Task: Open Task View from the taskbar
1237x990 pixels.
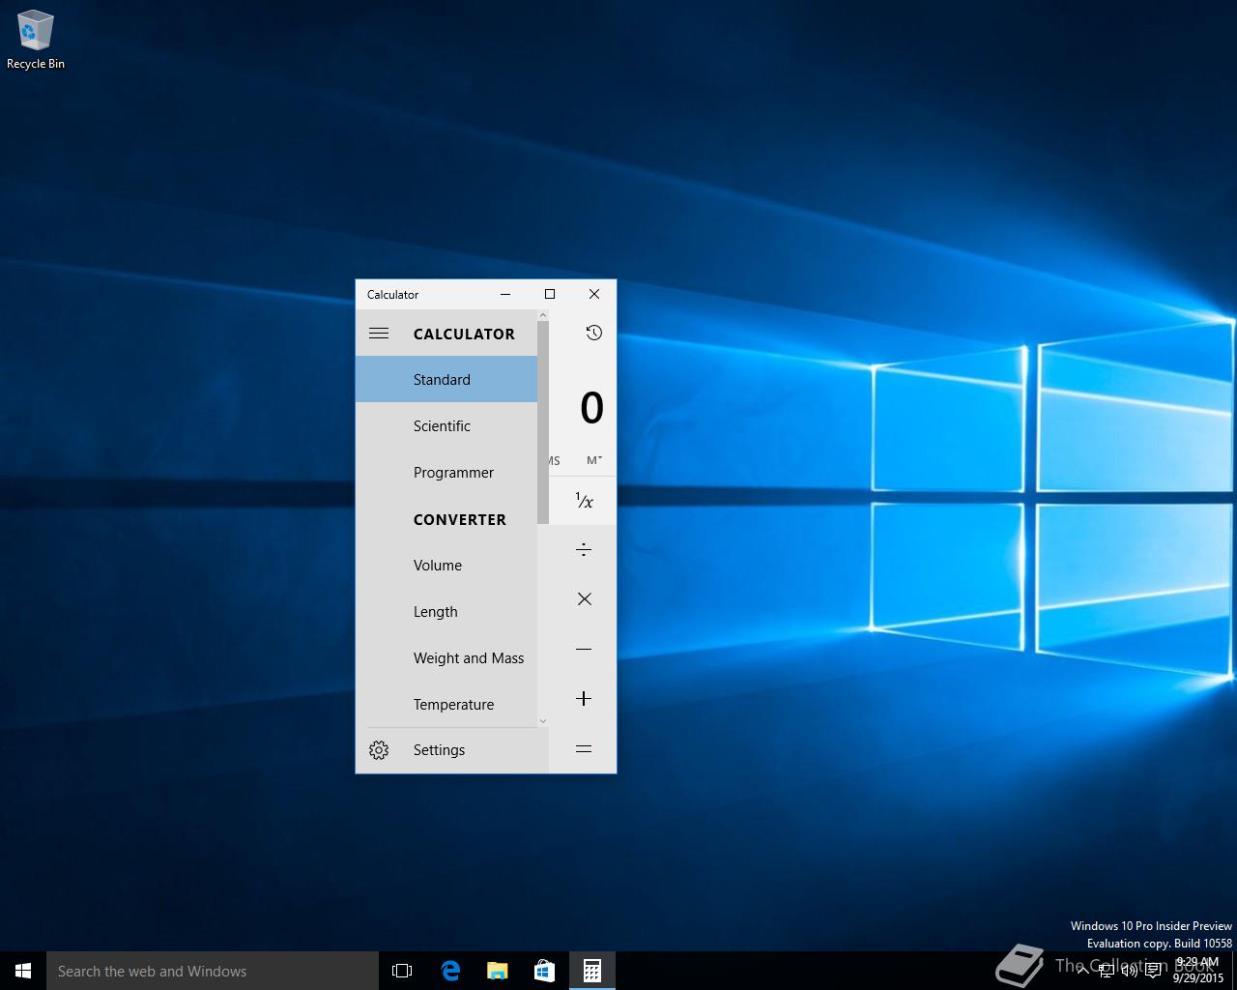Action: 402,971
